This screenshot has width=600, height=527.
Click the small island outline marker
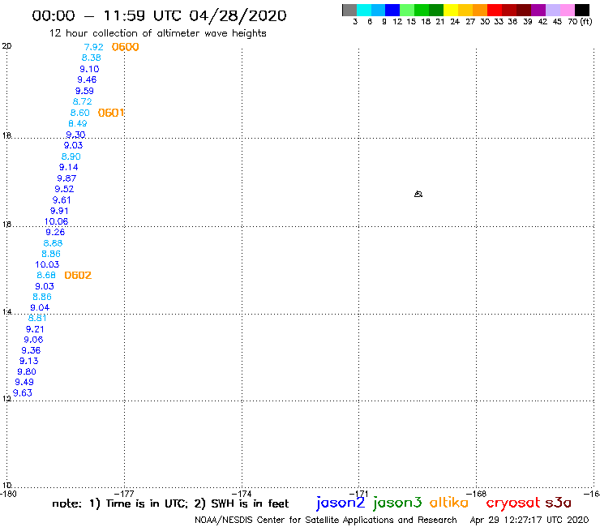418,194
